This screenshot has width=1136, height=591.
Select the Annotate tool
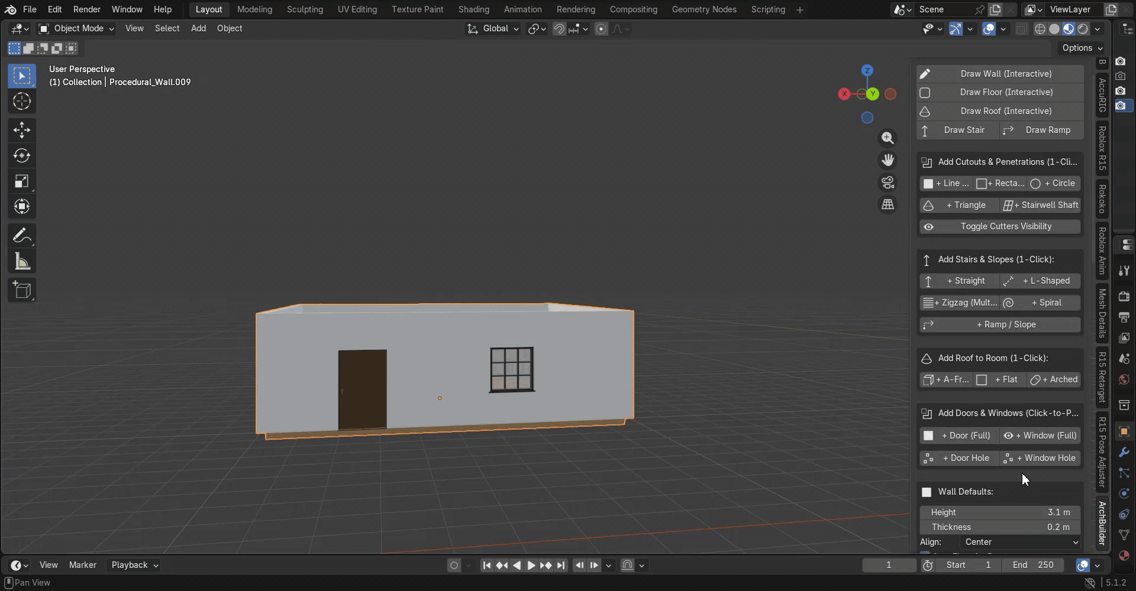(22, 236)
